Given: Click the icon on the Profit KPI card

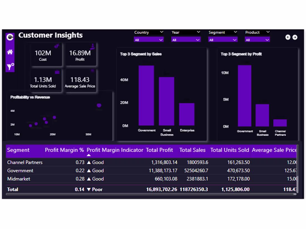Looking at the screenshot, I should (92, 46).
